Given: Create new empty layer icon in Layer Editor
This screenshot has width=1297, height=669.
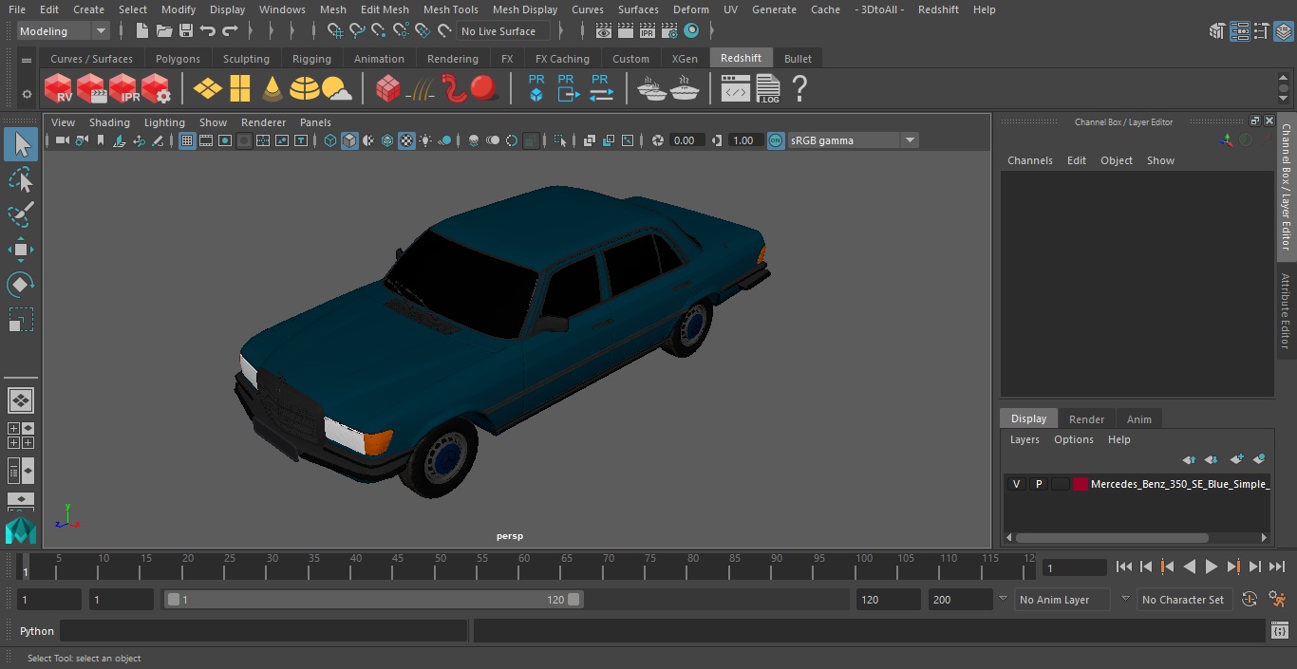Looking at the screenshot, I should click(x=1236, y=459).
